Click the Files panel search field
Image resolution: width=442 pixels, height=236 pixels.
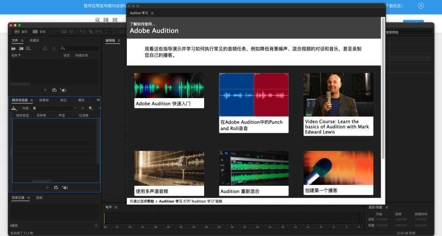pos(79,48)
